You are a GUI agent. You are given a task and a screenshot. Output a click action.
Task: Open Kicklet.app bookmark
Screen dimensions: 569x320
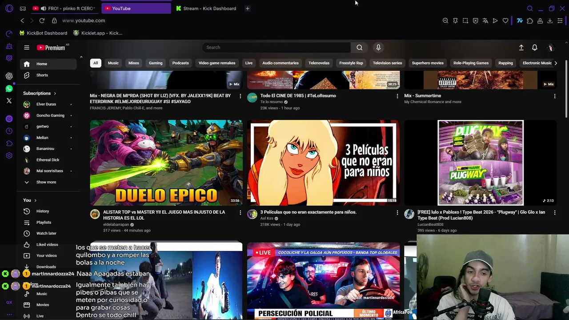(98, 33)
